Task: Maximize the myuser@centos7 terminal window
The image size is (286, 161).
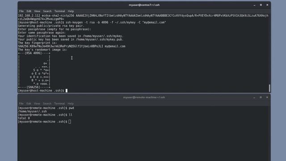Action: tap(261, 5)
